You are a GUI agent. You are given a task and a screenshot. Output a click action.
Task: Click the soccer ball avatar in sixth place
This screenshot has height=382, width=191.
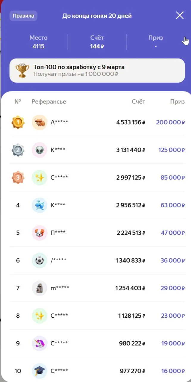click(40, 260)
